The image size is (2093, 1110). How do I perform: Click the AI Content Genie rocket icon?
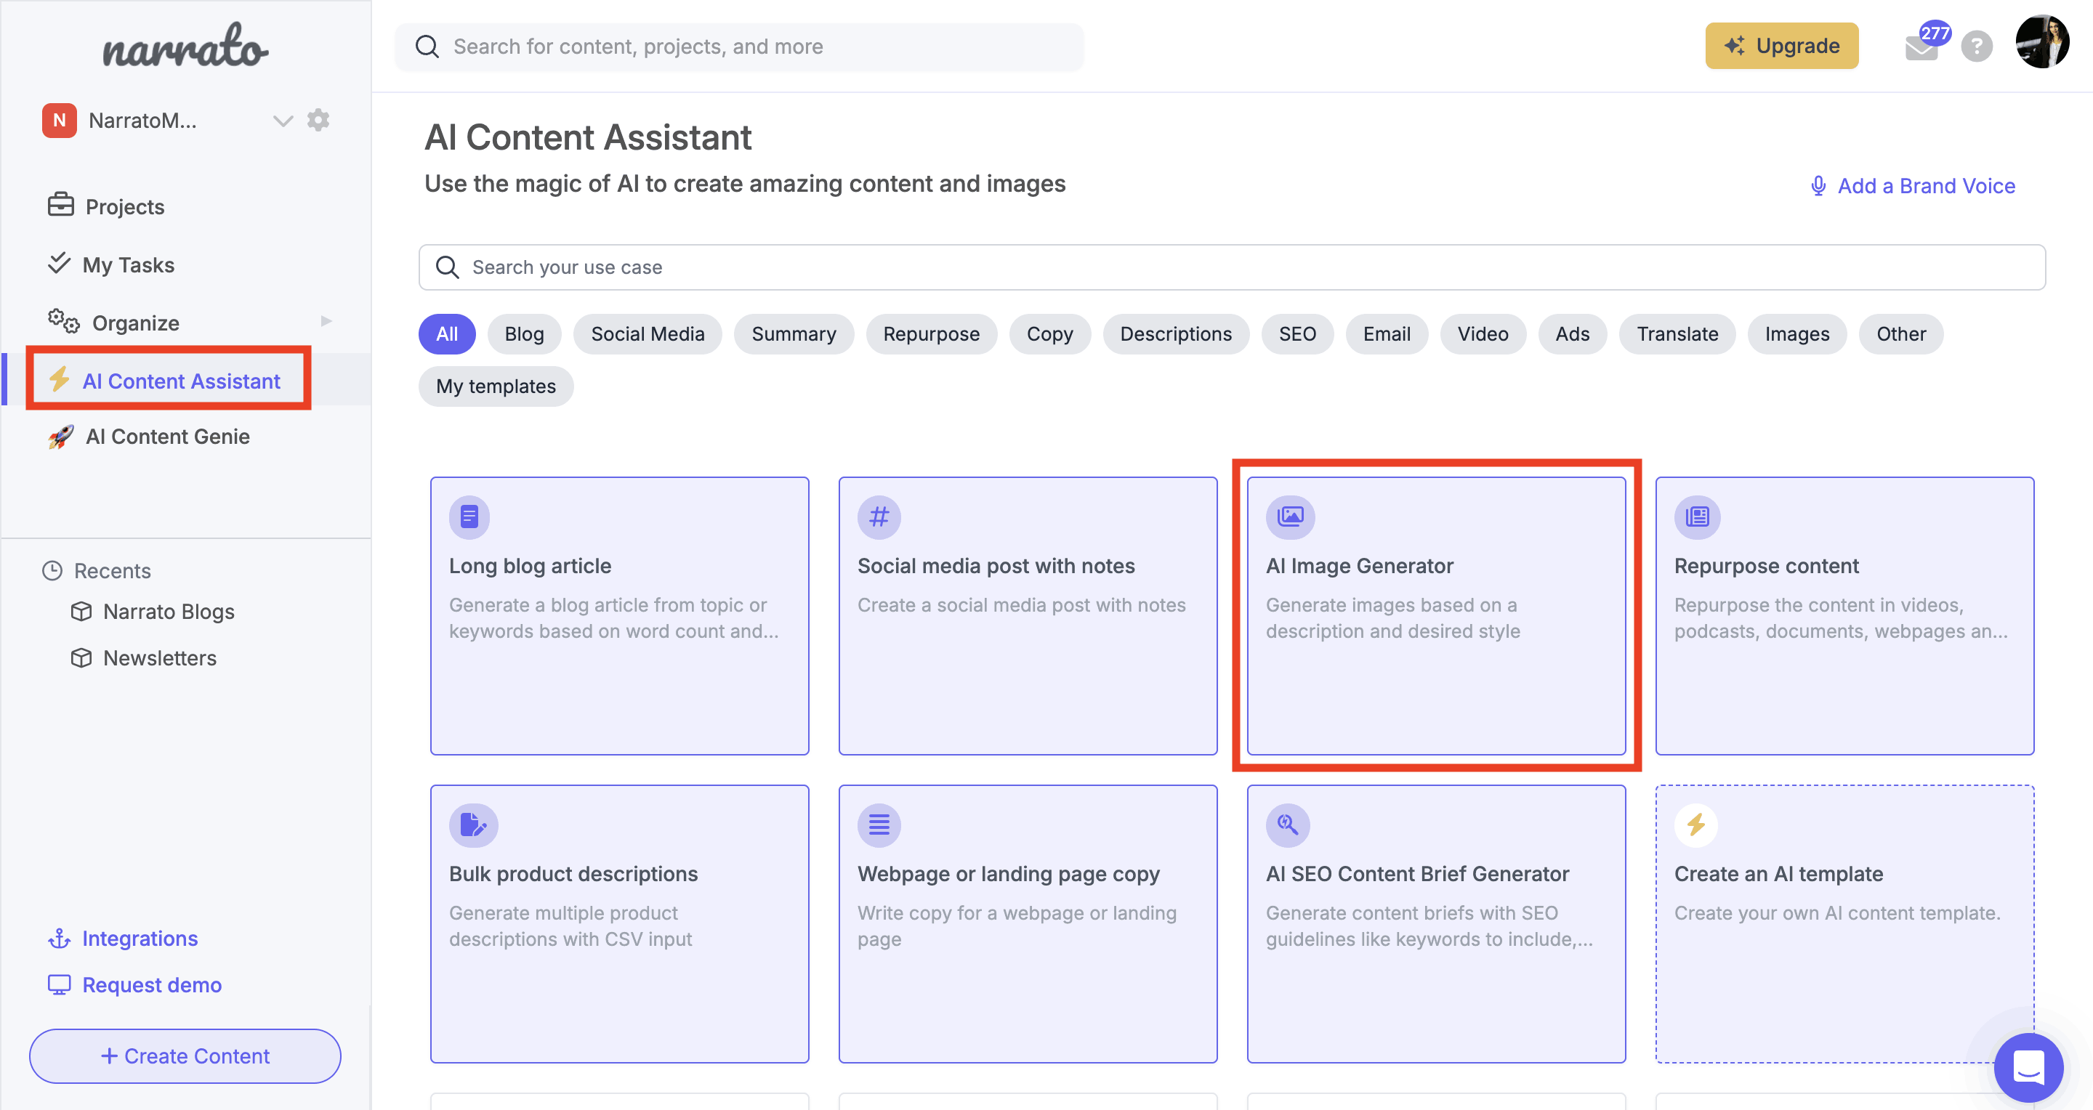[x=61, y=436]
